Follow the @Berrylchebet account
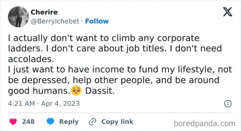 click(x=97, y=21)
